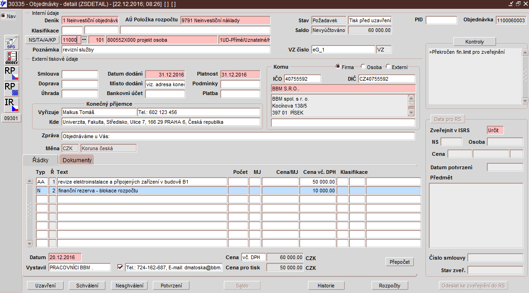Image resolution: width=529 pixels, height=293 pixels.
Task: Open the NS lookup ellipsis button
Action: point(84,40)
